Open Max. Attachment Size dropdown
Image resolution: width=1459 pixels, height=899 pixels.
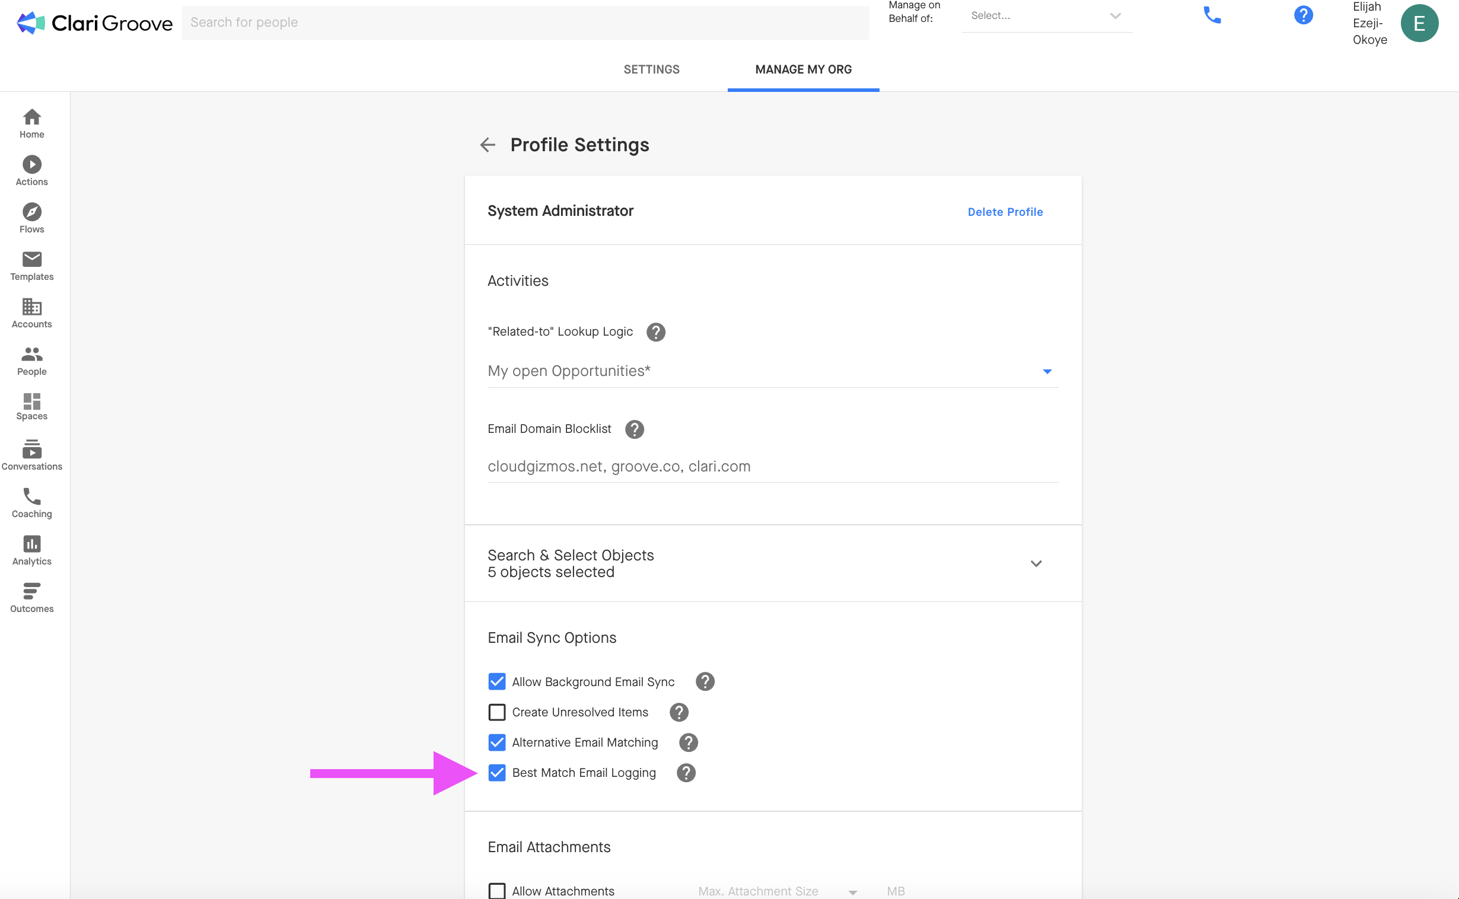pos(778,891)
